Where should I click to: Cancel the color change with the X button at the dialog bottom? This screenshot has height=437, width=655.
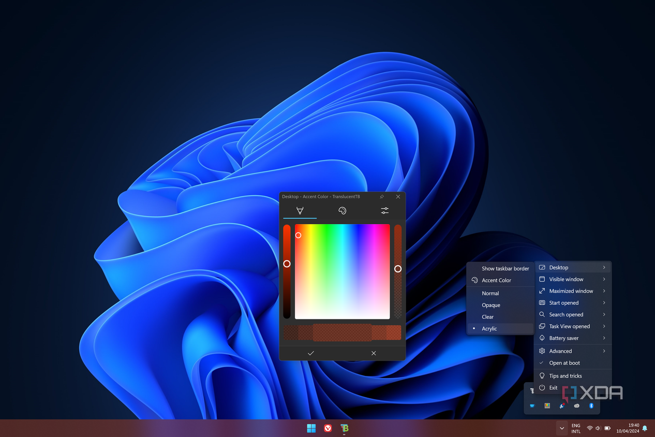tap(374, 353)
